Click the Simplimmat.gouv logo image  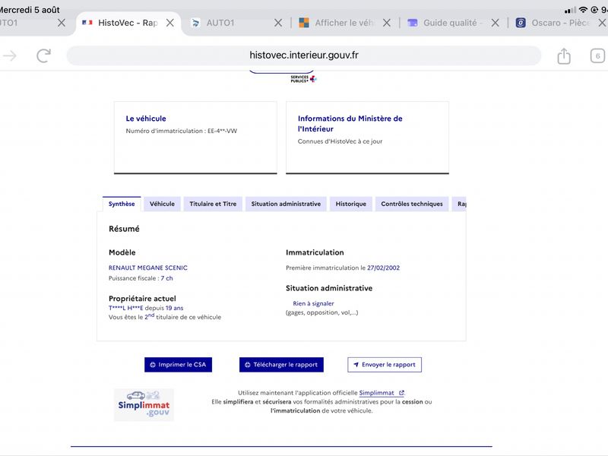[x=144, y=405]
